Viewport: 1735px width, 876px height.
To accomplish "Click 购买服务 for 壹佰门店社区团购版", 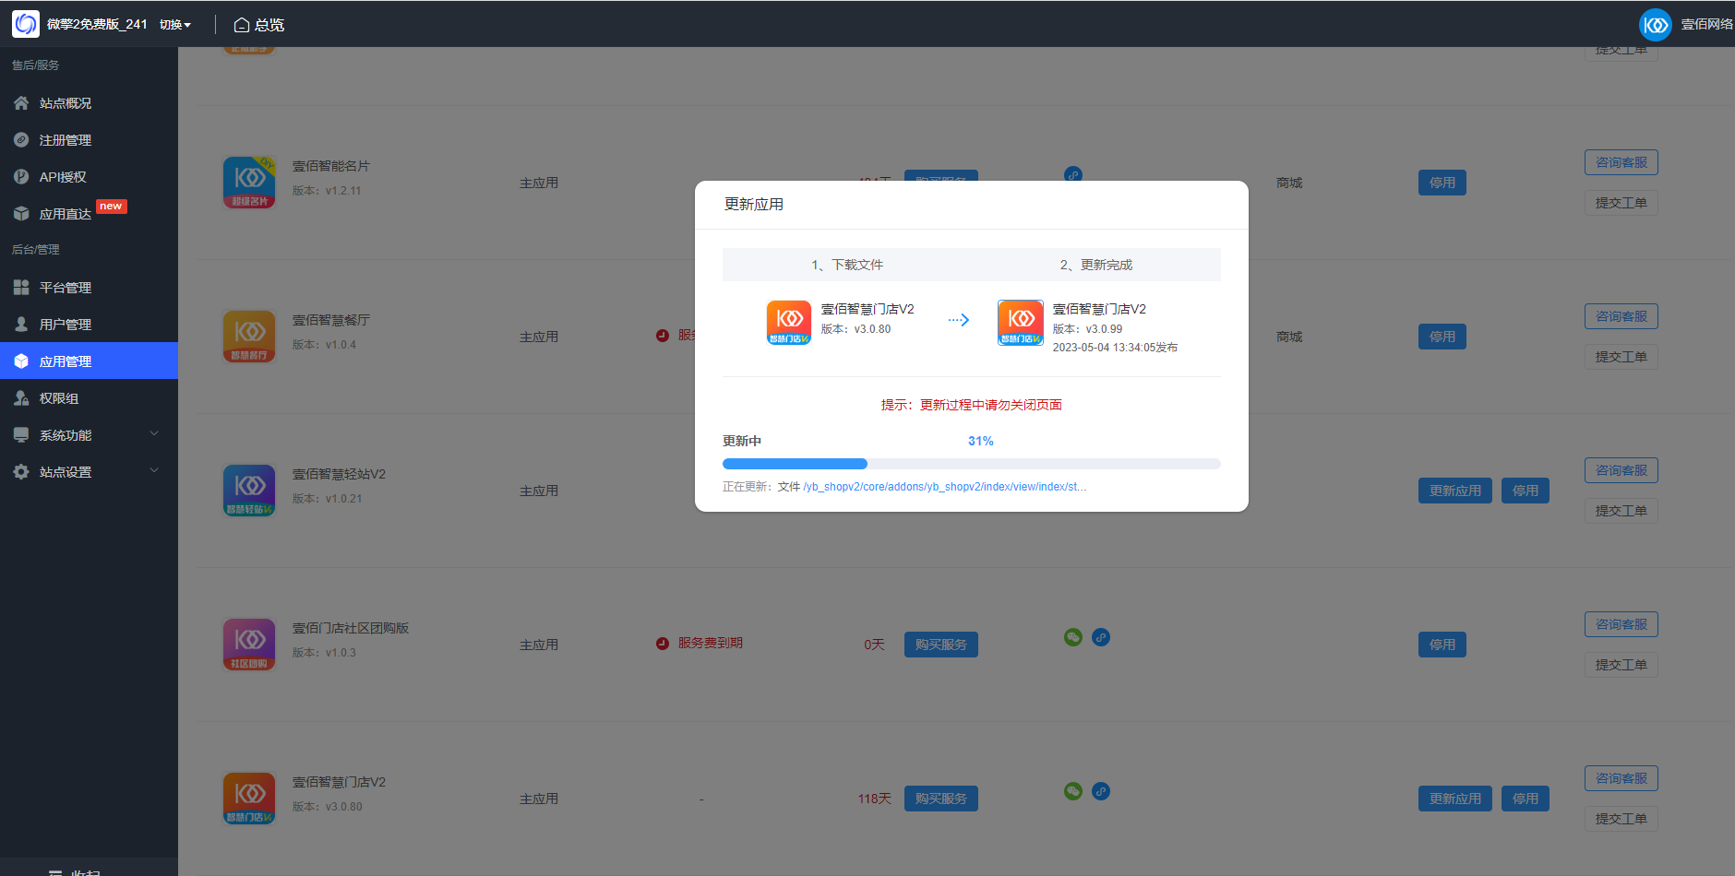I will click(941, 645).
